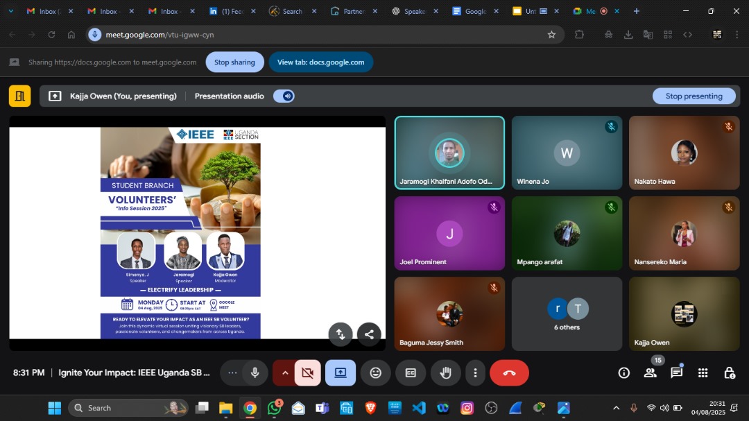Send an emoji reaction
This screenshot has height=421, width=749.
376,372
